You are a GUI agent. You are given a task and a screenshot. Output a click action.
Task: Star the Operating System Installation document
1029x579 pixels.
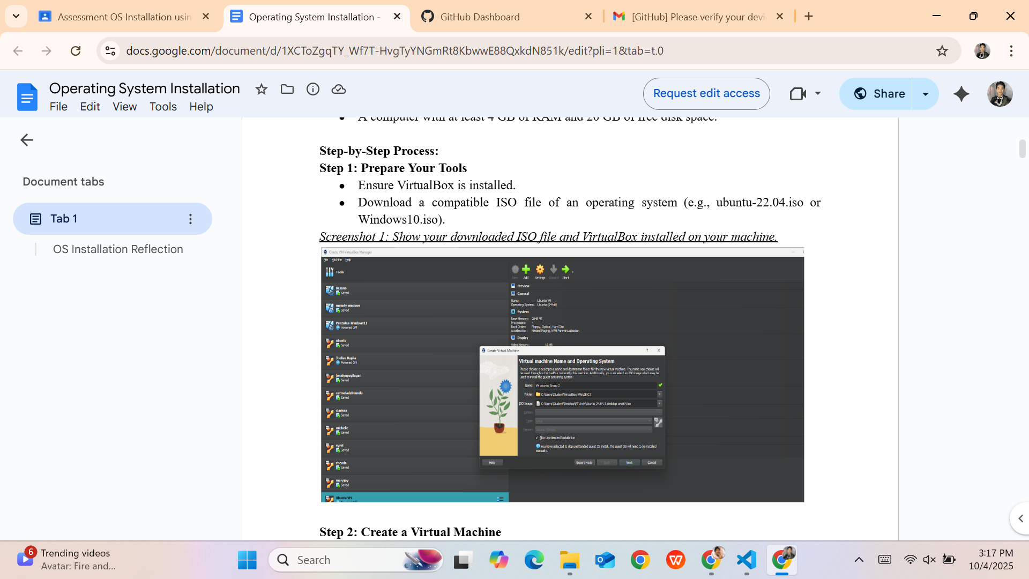261,90
